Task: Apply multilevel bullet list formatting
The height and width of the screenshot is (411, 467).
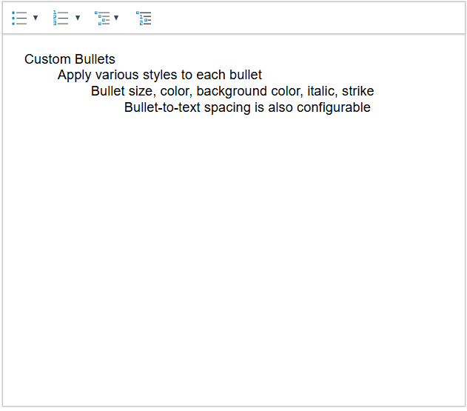Action: click(102, 19)
